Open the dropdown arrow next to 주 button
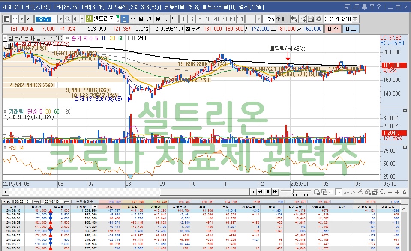This screenshot has height=251, width=411. (x=22, y=19)
